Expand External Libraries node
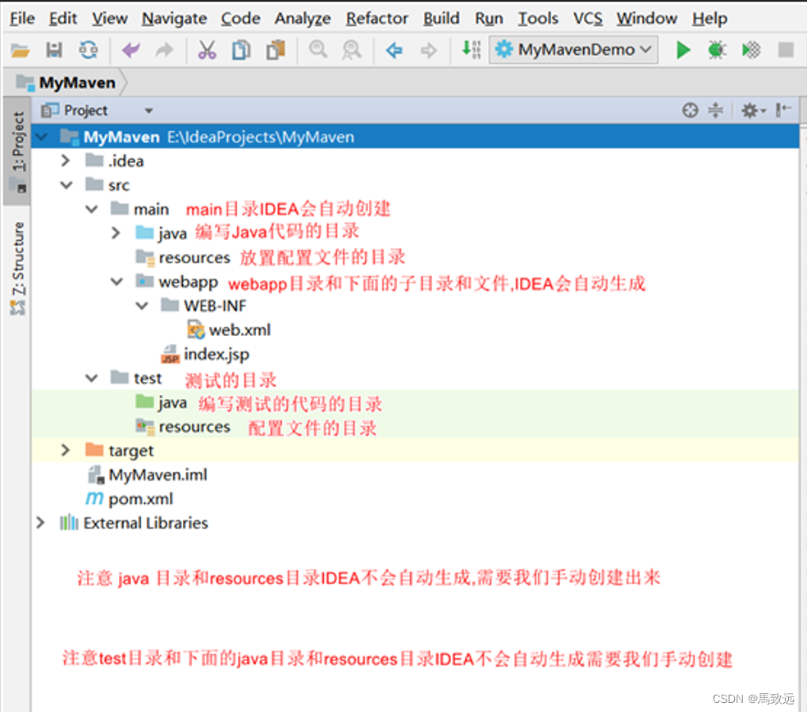 point(41,523)
